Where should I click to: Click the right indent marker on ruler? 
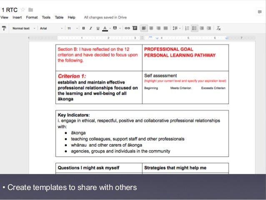coord(226,38)
